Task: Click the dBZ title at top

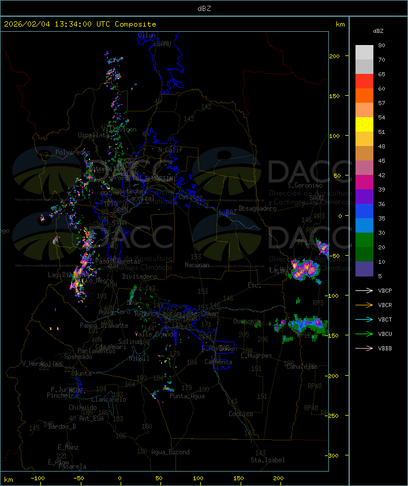Action: [204, 8]
